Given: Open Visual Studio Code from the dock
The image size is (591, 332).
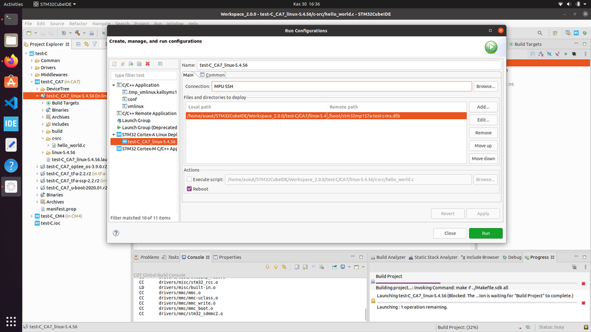Looking at the screenshot, I should click(11, 103).
